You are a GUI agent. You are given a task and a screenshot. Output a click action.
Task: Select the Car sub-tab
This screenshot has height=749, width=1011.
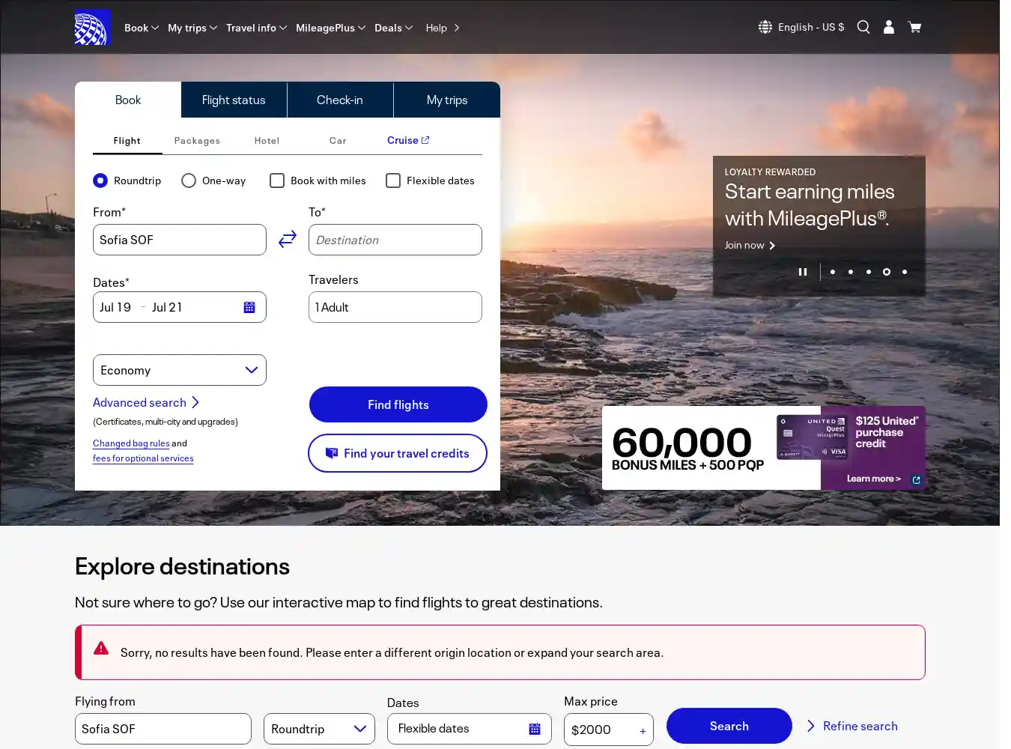click(x=338, y=140)
